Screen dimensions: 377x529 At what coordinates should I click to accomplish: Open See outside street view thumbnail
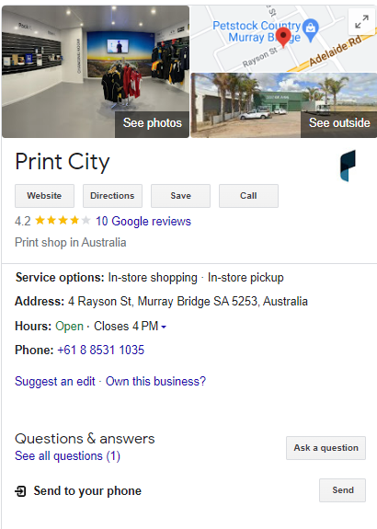[x=283, y=105]
